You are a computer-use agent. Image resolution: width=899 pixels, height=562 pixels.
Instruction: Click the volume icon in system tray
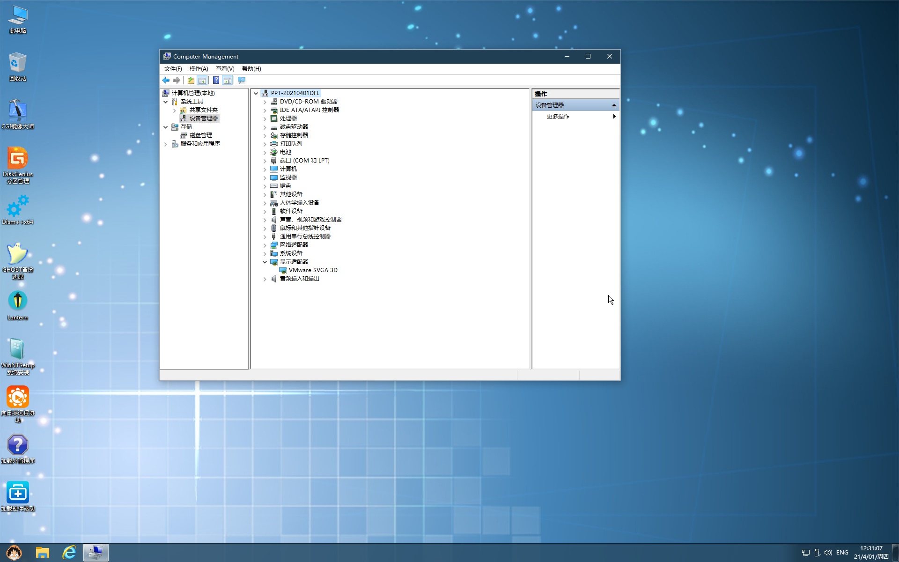828,553
